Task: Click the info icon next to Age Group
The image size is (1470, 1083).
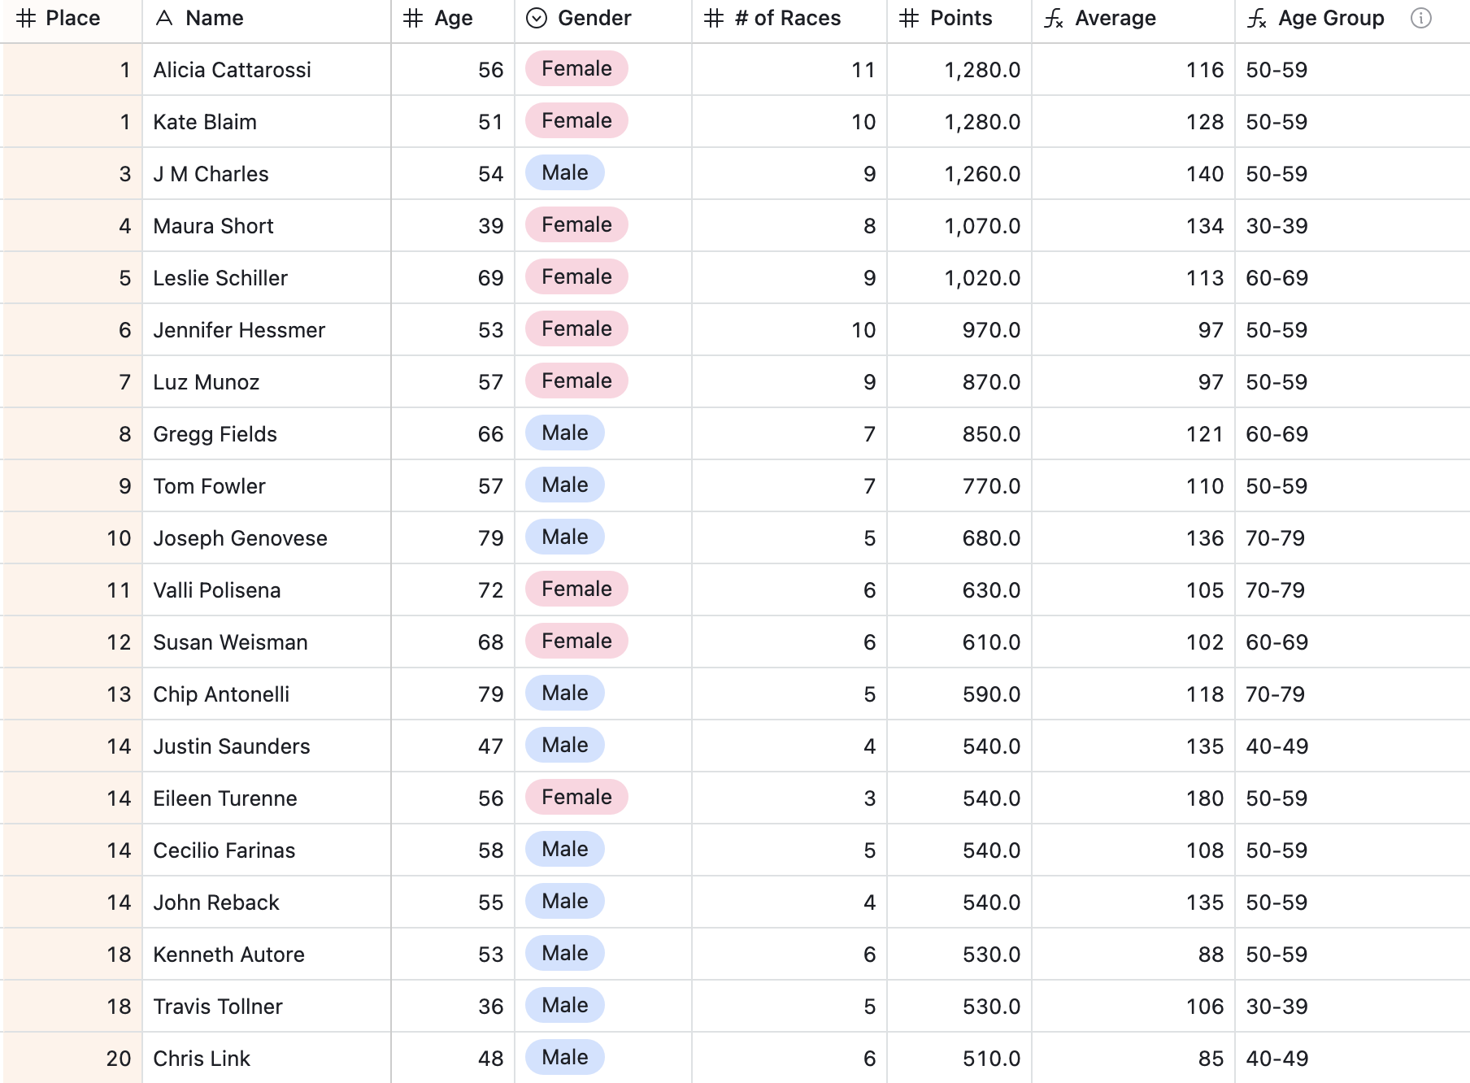Action: (x=1420, y=18)
